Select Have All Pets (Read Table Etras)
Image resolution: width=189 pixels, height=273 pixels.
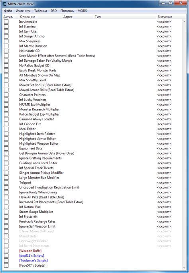click(41, 197)
